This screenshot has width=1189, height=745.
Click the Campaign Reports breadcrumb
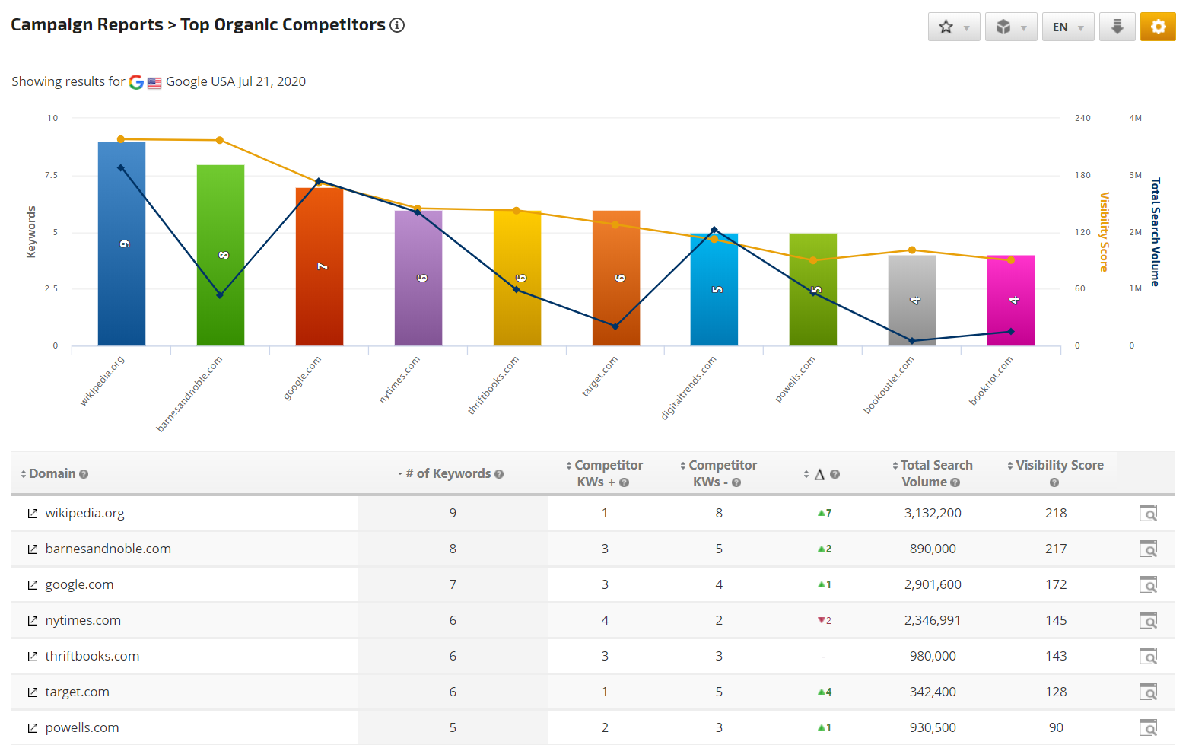87,25
